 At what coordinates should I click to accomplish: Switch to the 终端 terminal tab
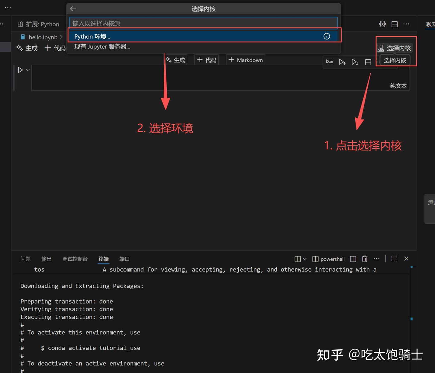coord(103,259)
